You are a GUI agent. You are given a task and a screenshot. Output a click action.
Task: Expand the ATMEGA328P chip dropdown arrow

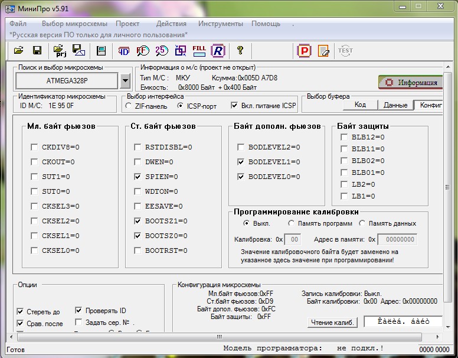point(125,81)
